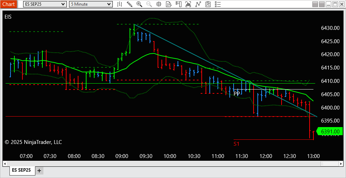Minimize the chart window
346x178 pixels.
pos(328,4)
